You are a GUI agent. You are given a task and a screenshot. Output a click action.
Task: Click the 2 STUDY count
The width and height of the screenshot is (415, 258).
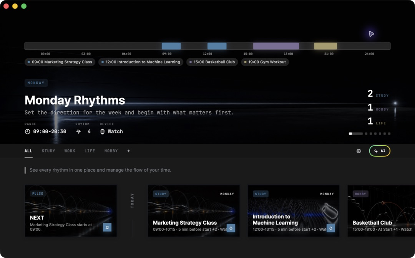tap(378, 94)
